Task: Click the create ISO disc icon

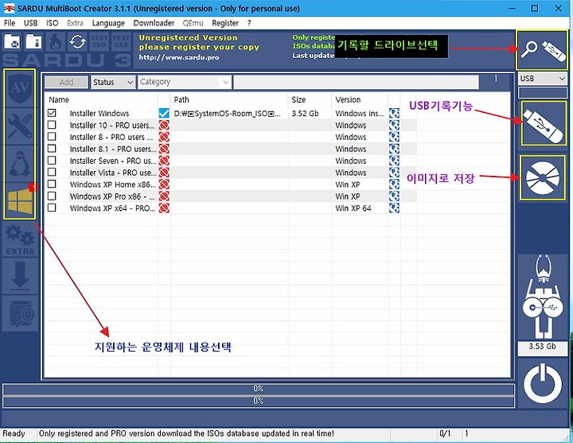Action: (x=543, y=178)
